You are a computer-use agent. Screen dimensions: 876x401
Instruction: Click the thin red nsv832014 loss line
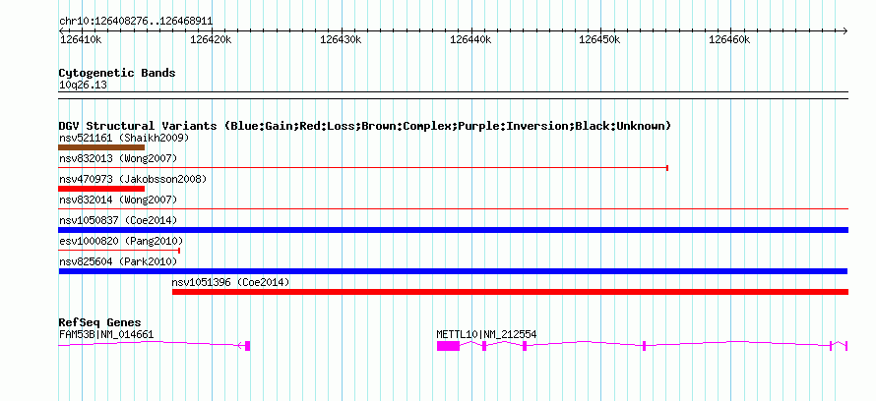(453, 208)
